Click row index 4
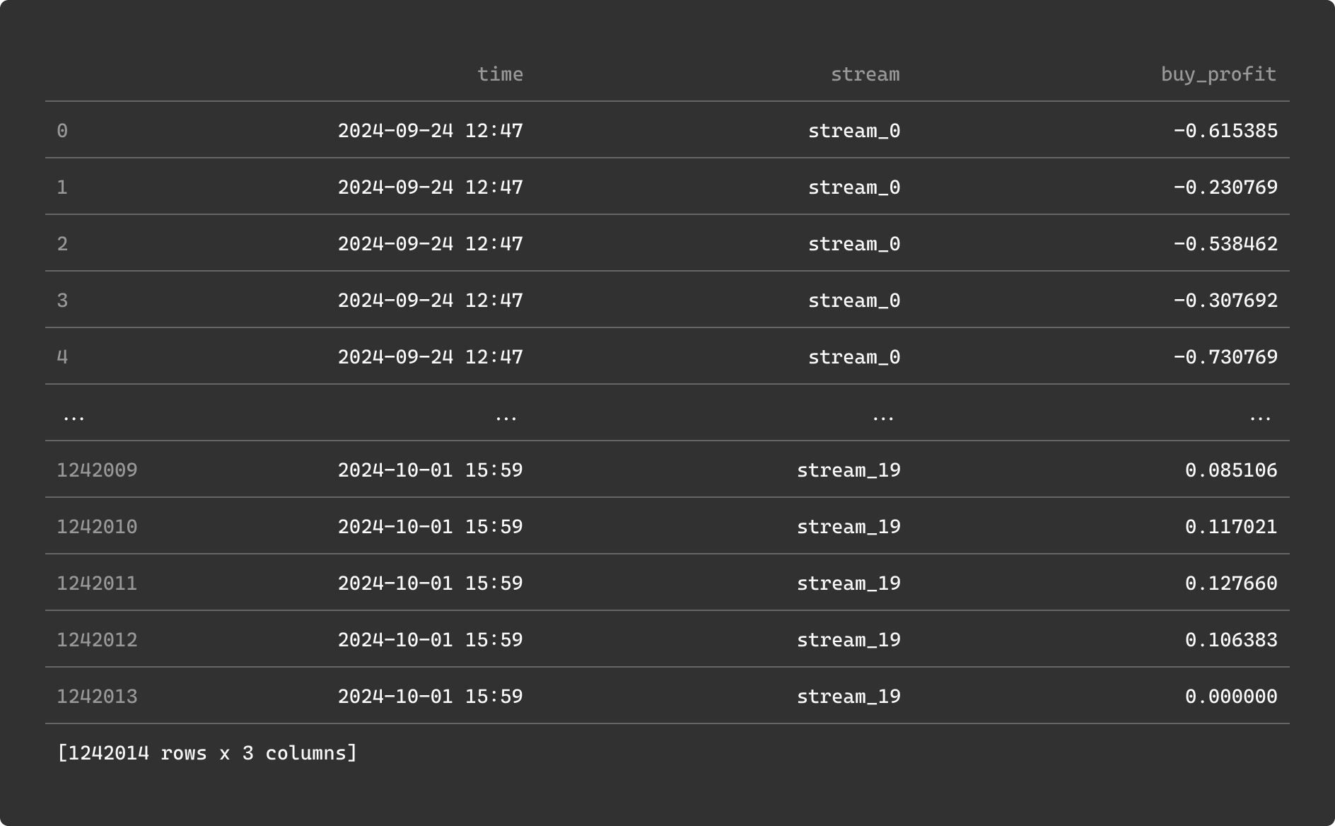This screenshot has height=826, width=1335. 62,357
